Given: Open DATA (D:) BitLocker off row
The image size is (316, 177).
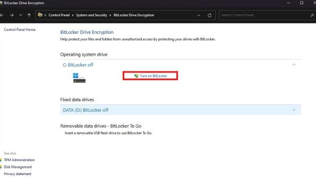Looking at the screenshot, I should 180,110.
